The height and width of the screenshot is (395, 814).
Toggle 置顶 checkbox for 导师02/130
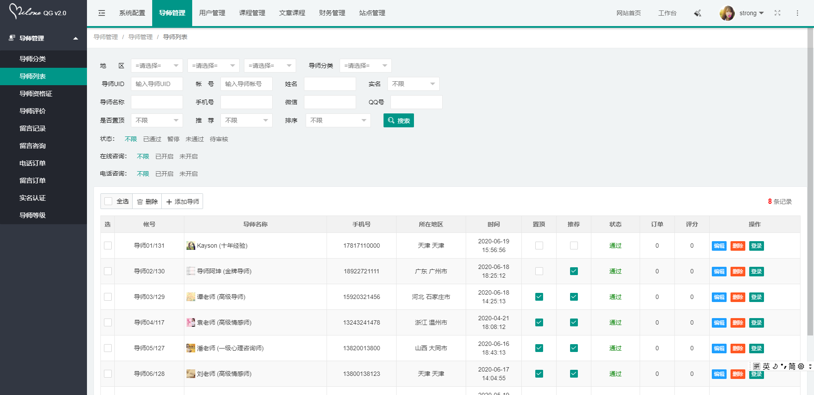(x=539, y=271)
